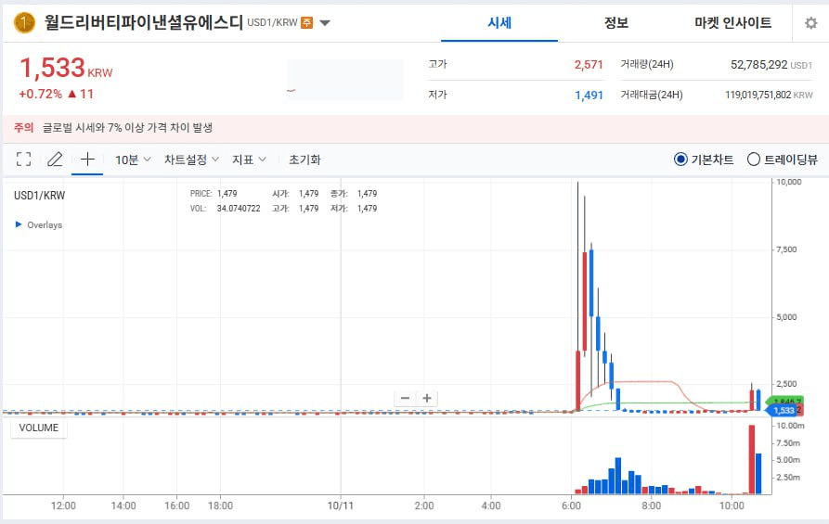This screenshot has width=829, height=524.
Task: Open the market pair selector arrow
Action: coord(325,23)
